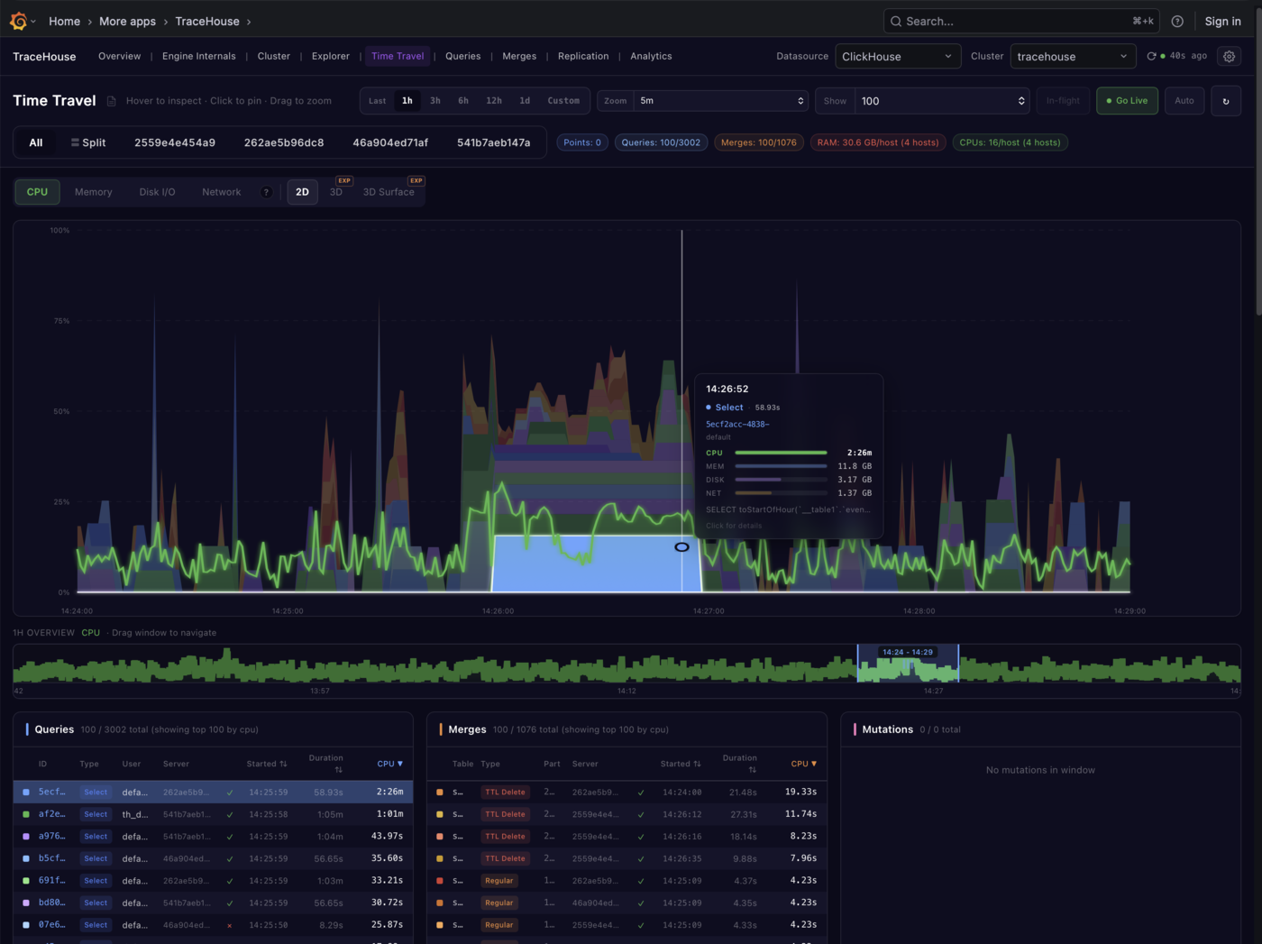Click the Queries: 100/3002 badge

(661, 142)
